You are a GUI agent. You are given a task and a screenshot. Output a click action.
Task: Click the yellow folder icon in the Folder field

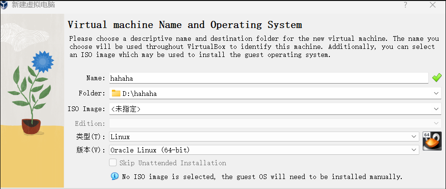(x=116, y=93)
